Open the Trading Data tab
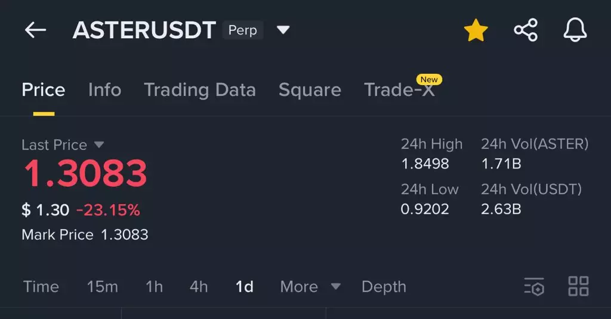Viewport: 611px width, 319px height. [x=200, y=90]
